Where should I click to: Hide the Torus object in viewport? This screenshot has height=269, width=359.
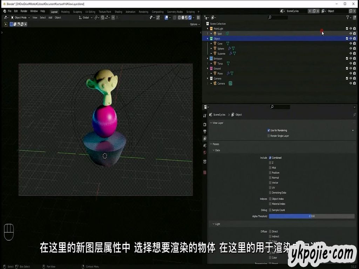(x=350, y=63)
